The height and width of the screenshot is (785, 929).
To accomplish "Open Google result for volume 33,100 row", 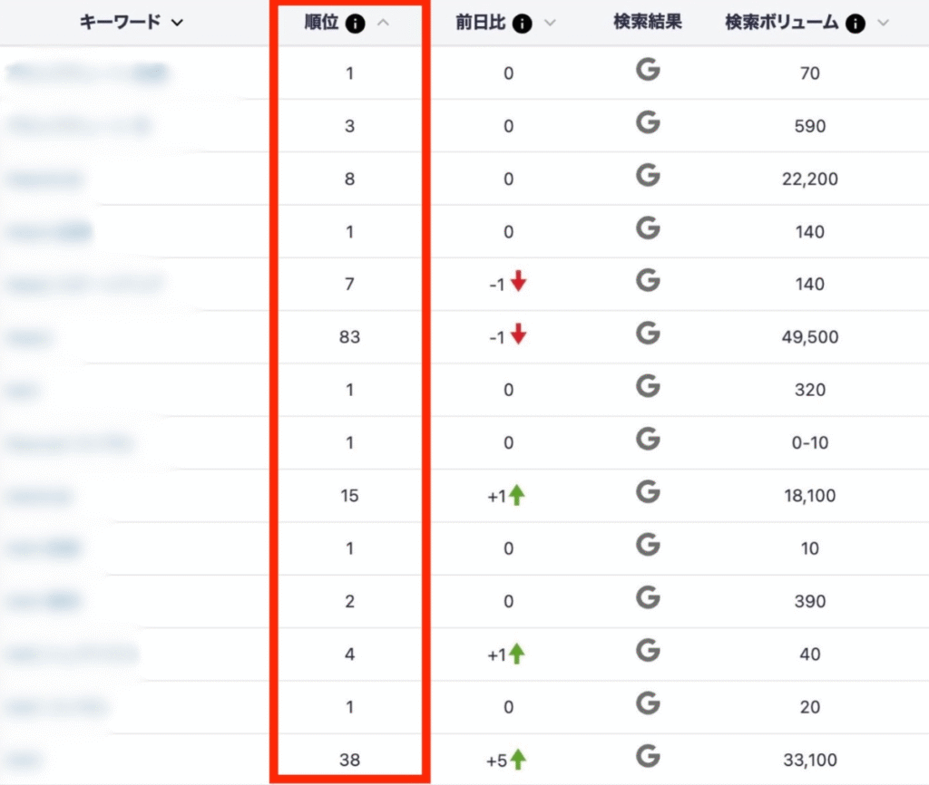I will click(x=648, y=757).
